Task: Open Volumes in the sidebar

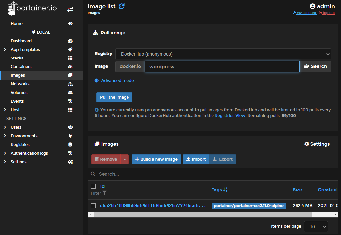Action: click(19, 92)
